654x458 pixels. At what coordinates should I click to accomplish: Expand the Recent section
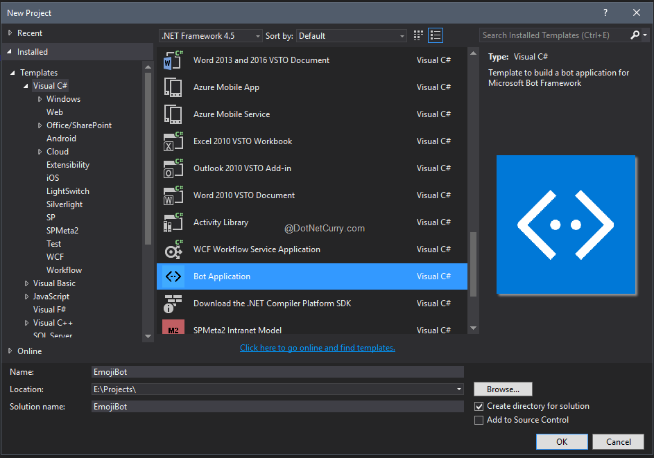[10, 33]
